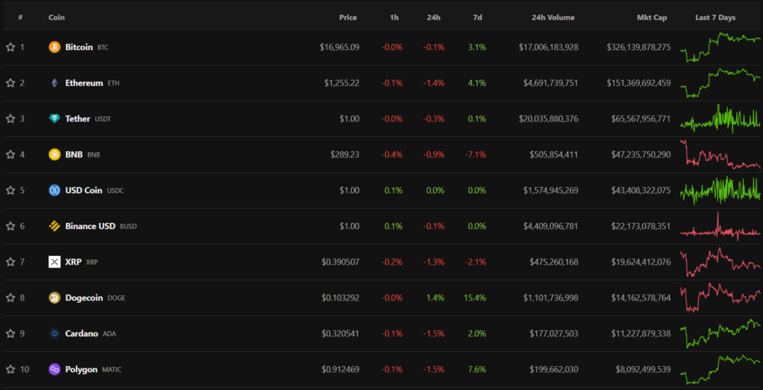Toggle the star for Binance USD
This screenshot has width=763, height=390.
(x=10, y=227)
